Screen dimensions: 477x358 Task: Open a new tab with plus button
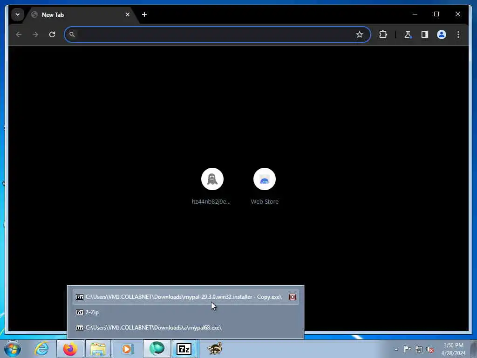(x=144, y=14)
